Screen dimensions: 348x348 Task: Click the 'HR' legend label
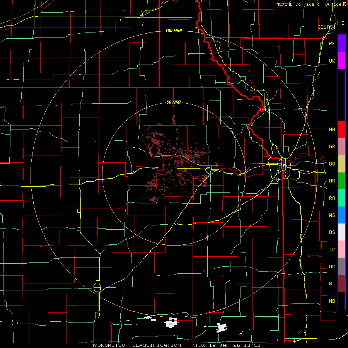pos(332,181)
